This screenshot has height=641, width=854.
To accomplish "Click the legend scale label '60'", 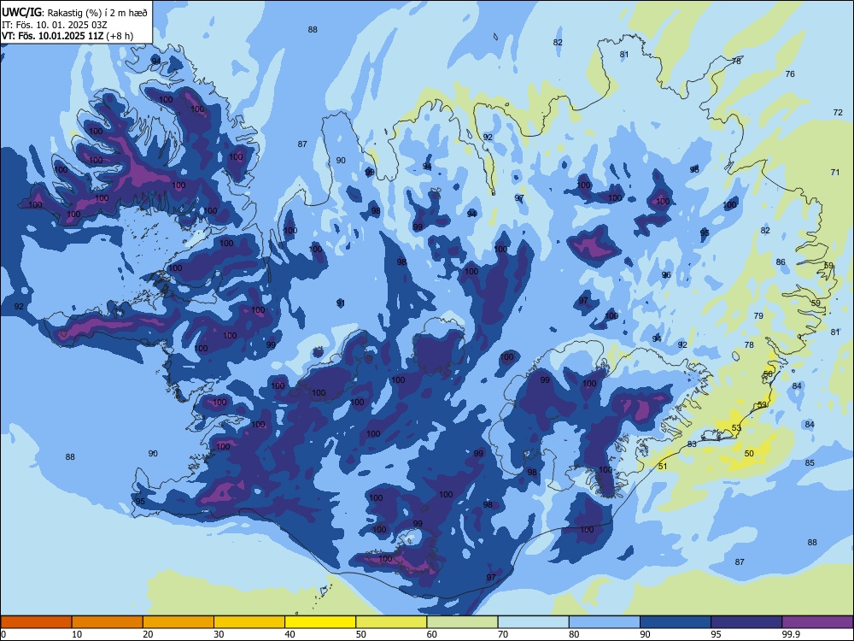I will (x=432, y=634).
